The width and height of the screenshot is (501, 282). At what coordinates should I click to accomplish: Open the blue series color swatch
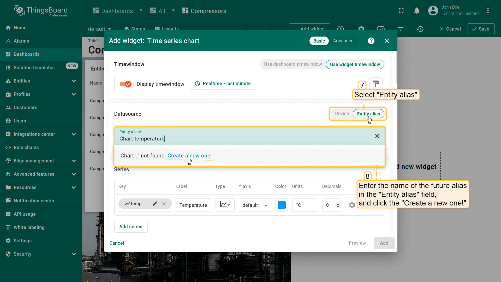(282, 205)
